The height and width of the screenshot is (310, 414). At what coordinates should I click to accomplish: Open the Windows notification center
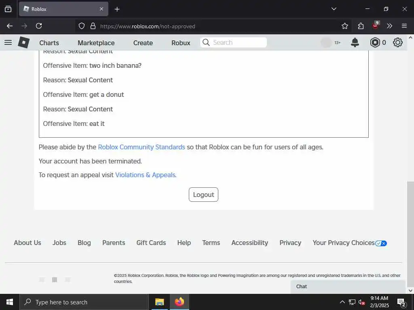401,302
